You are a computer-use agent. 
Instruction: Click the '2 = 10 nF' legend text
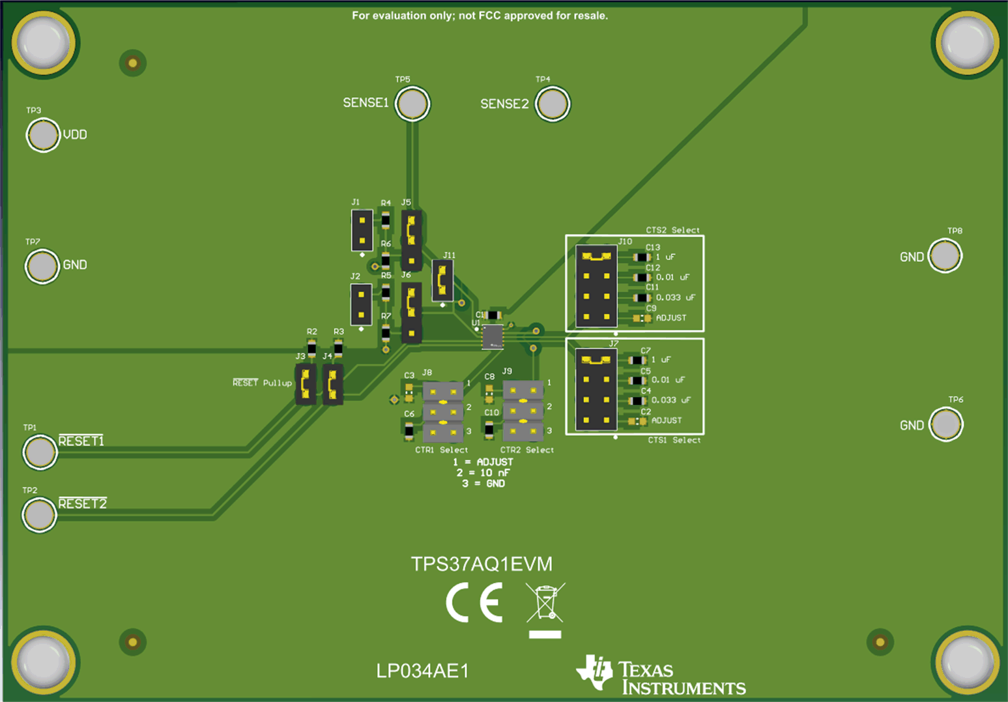click(x=483, y=473)
